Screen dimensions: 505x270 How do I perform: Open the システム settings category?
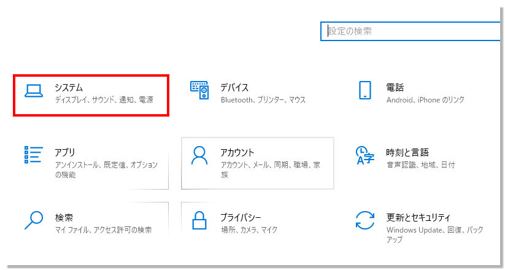tap(91, 95)
